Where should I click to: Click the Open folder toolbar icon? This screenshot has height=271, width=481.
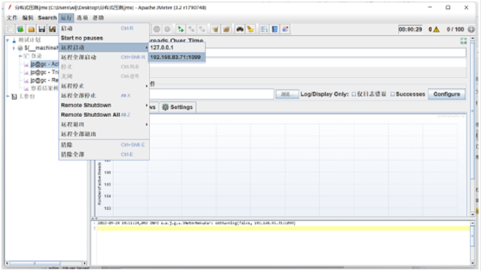[31, 30]
